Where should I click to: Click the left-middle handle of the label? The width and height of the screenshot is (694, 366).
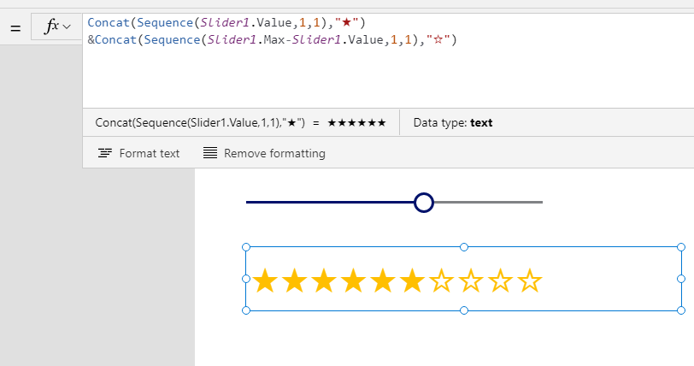pos(246,279)
